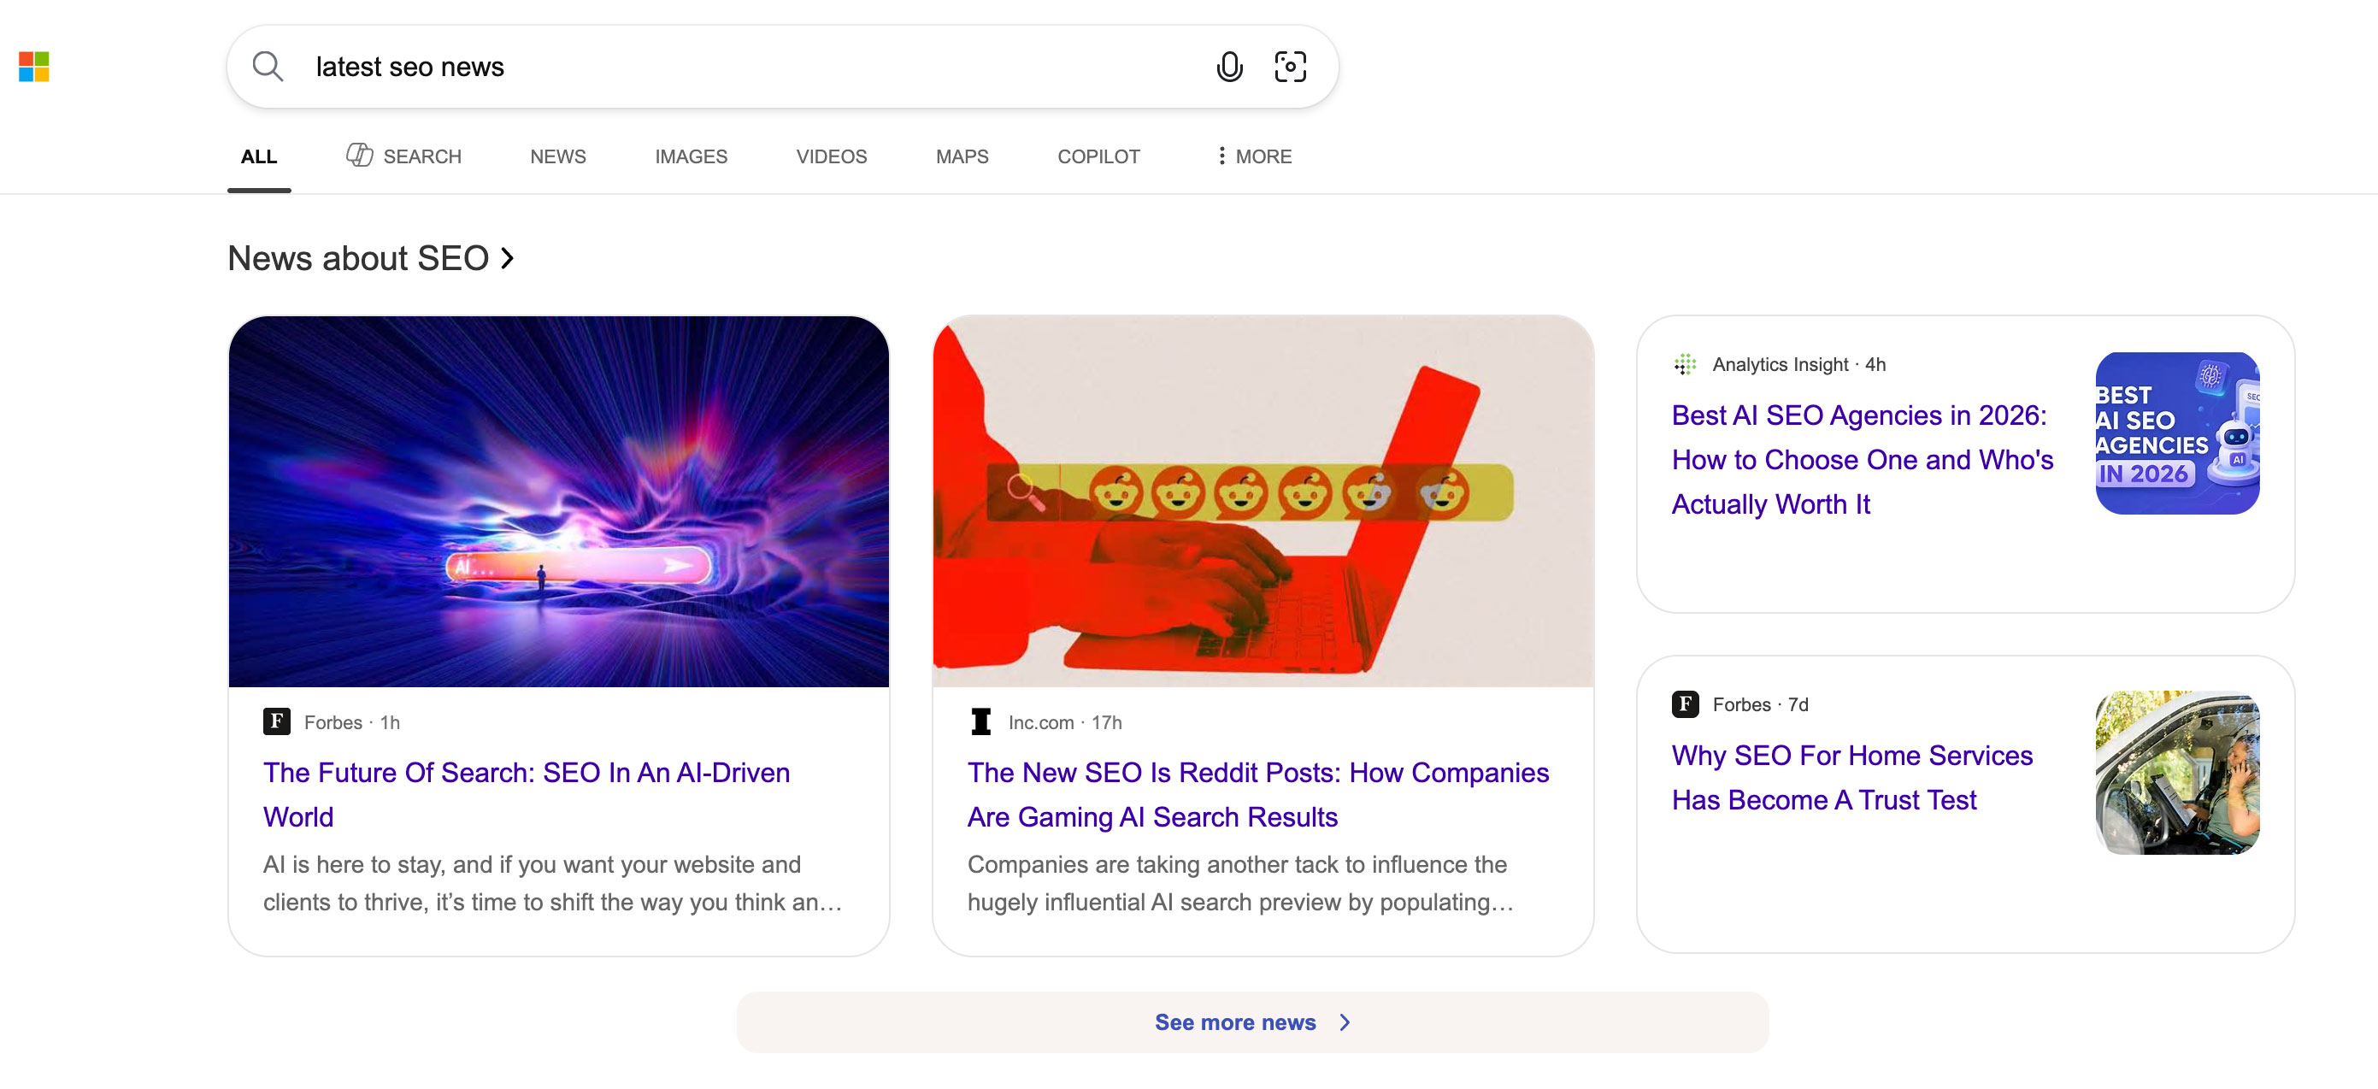Click the red laptop Reddit image
2378x1089 pixels.
[1263, 501]
